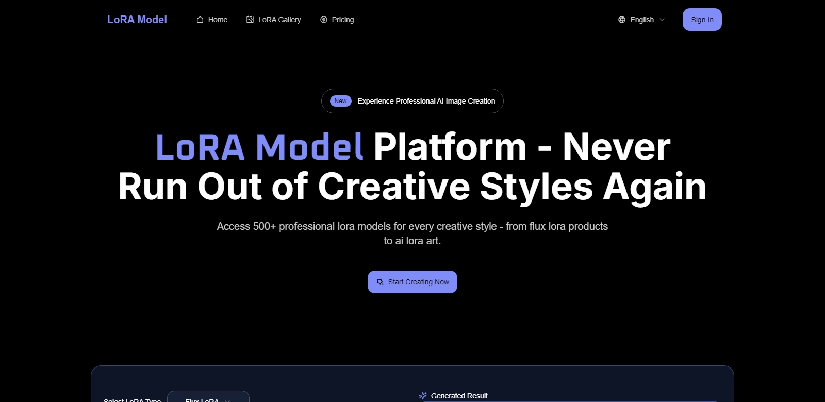Screen dimensions: 825x402
Task: Open the English language dropdown
Action: [641, 20]
